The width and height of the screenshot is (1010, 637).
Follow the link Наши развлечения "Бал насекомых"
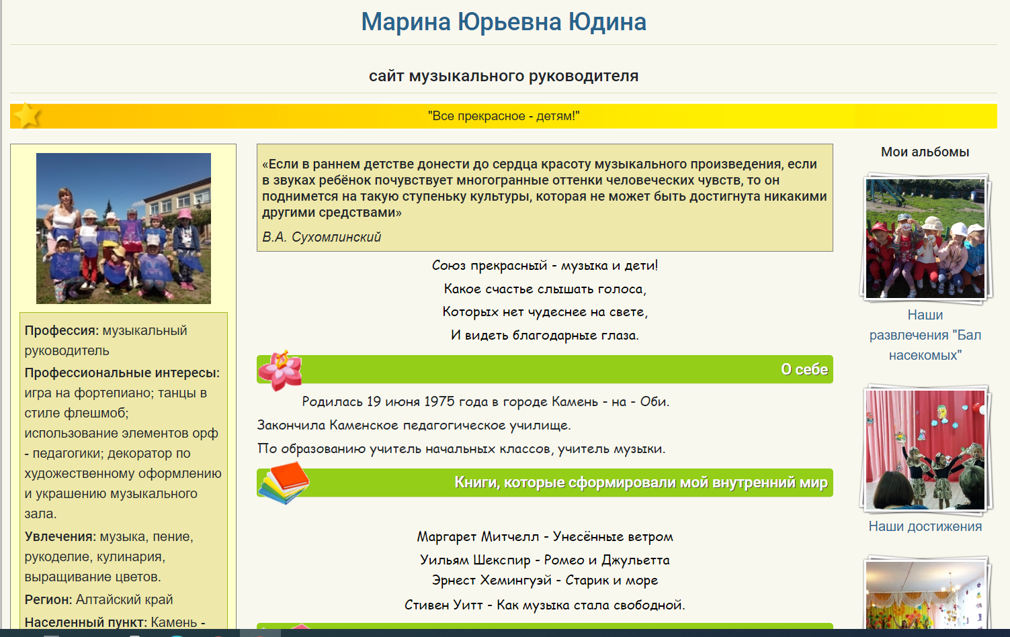925,335
